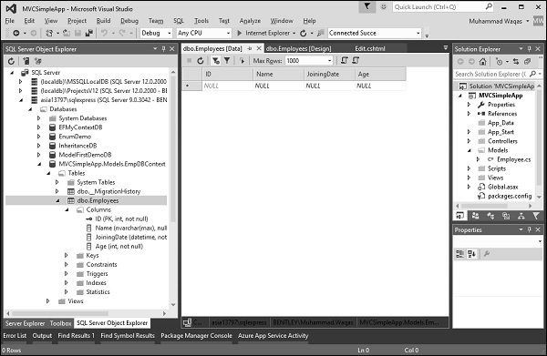The image size is (547, 356).
Task: Select Employee.cs in Solution Explorer
Action: 513,159
